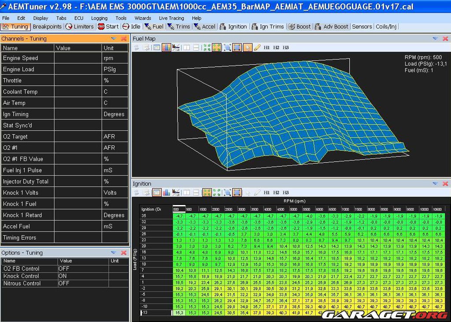Click Ignition panel shrink arrows icon

(x=207, y=193)
